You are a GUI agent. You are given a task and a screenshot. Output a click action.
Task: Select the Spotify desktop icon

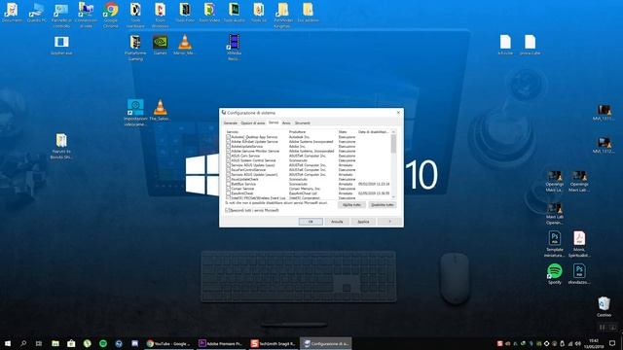coord(555,274)
